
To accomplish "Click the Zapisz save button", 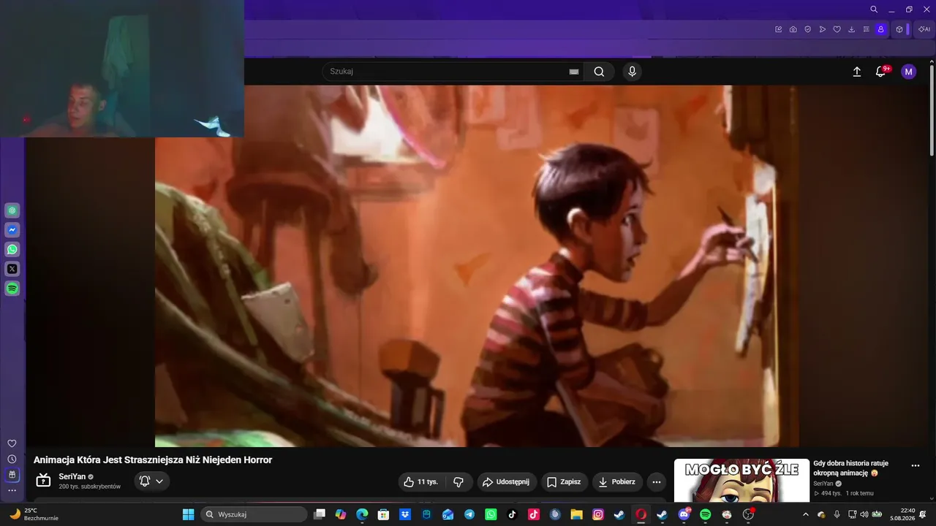I will (564, 482).
